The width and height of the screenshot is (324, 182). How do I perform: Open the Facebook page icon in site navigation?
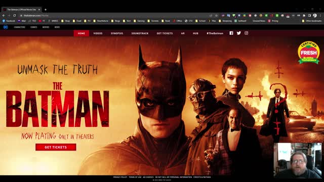pyautogui.click(x=231, y=33)
